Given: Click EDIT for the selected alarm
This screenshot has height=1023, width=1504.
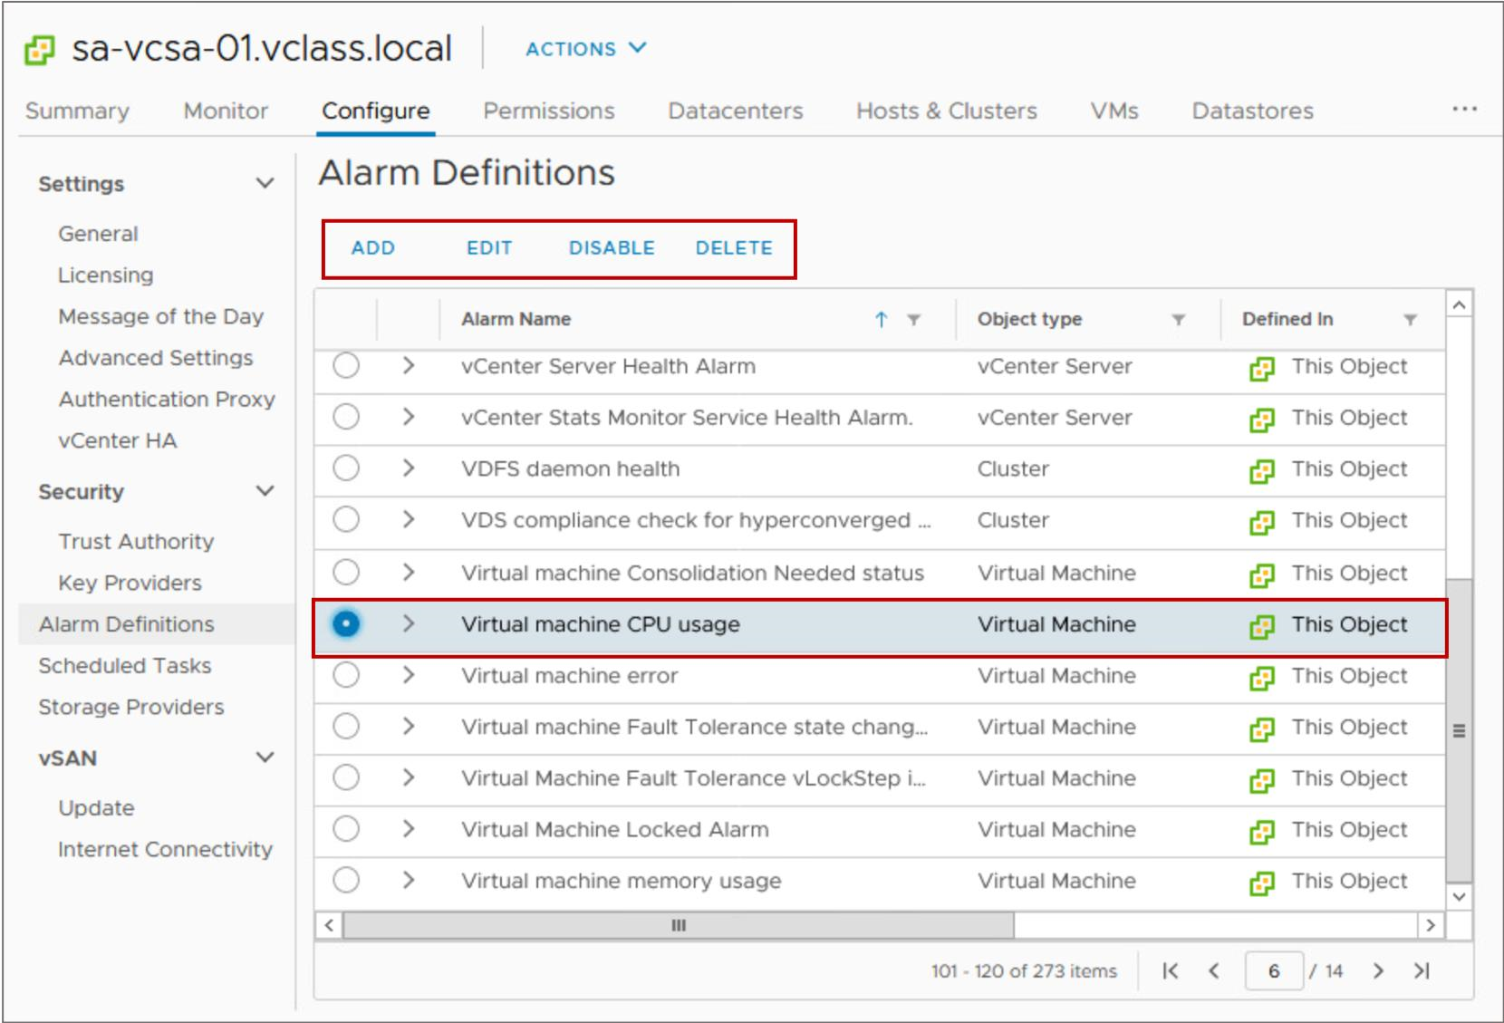Looking at the screenshot, I should point(489,248).
